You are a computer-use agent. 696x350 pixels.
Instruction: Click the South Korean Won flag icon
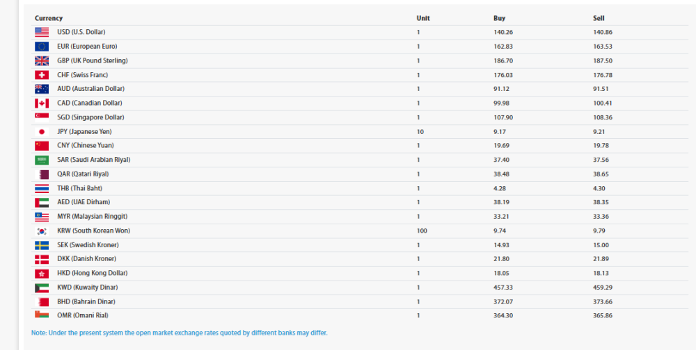click(42, 231)
